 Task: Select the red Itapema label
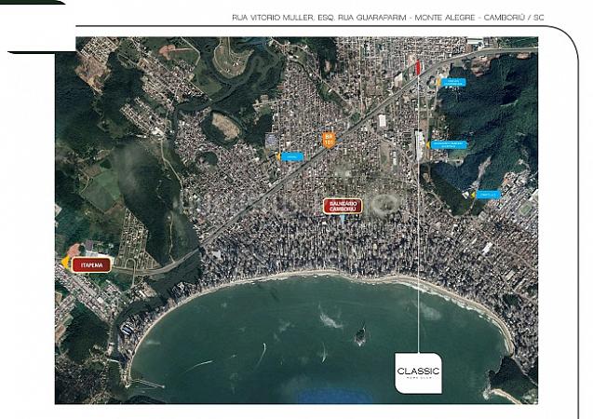pos(91,264)
